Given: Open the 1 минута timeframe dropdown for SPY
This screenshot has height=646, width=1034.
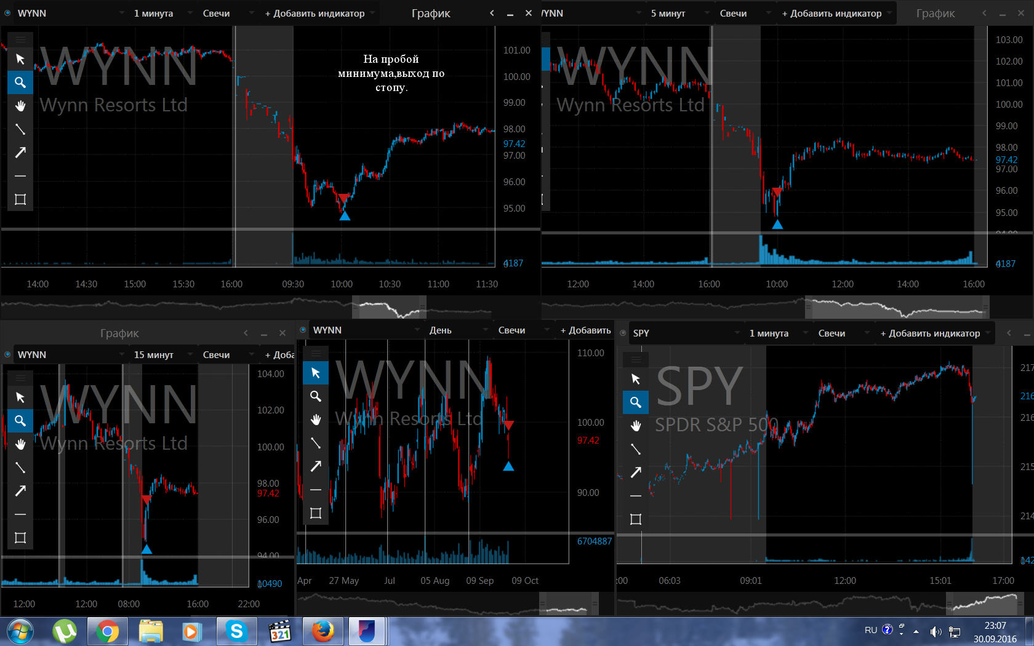Looking at the screenshot, I should click(x=778, y=333).
